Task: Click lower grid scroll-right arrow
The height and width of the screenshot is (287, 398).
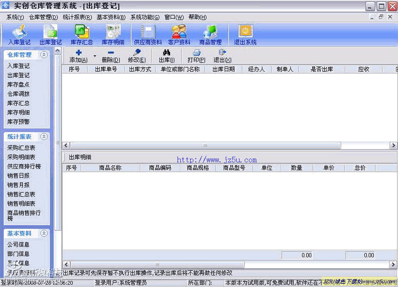Action: (x=393, y=265)
